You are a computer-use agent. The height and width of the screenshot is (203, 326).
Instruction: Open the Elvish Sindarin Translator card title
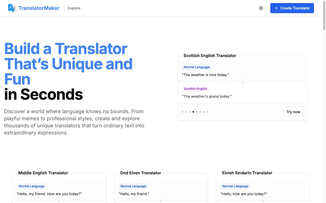coord(247,173)
